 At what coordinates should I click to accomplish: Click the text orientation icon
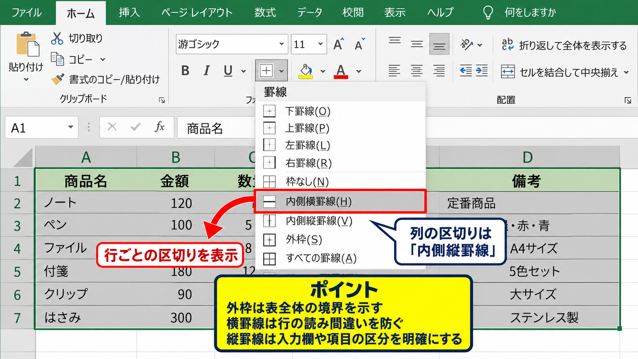point(467,45)
